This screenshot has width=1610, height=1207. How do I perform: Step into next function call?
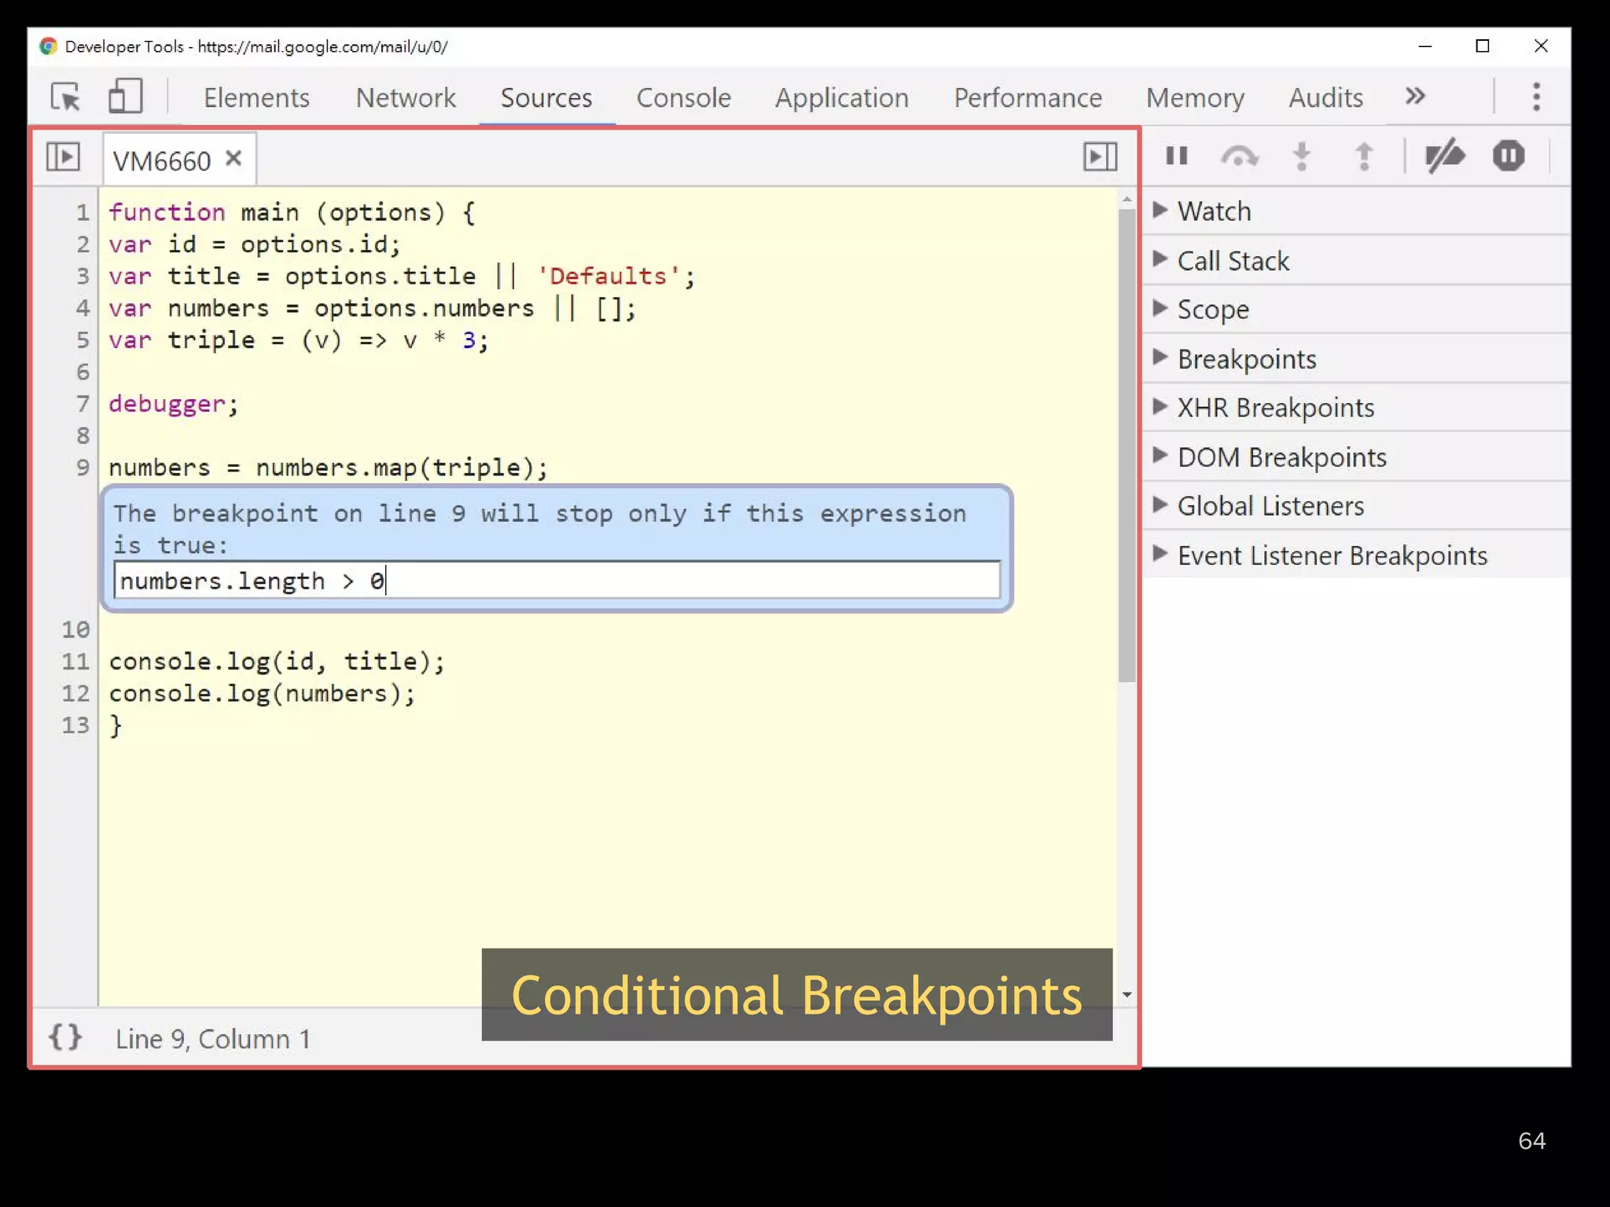[1302, 156]
